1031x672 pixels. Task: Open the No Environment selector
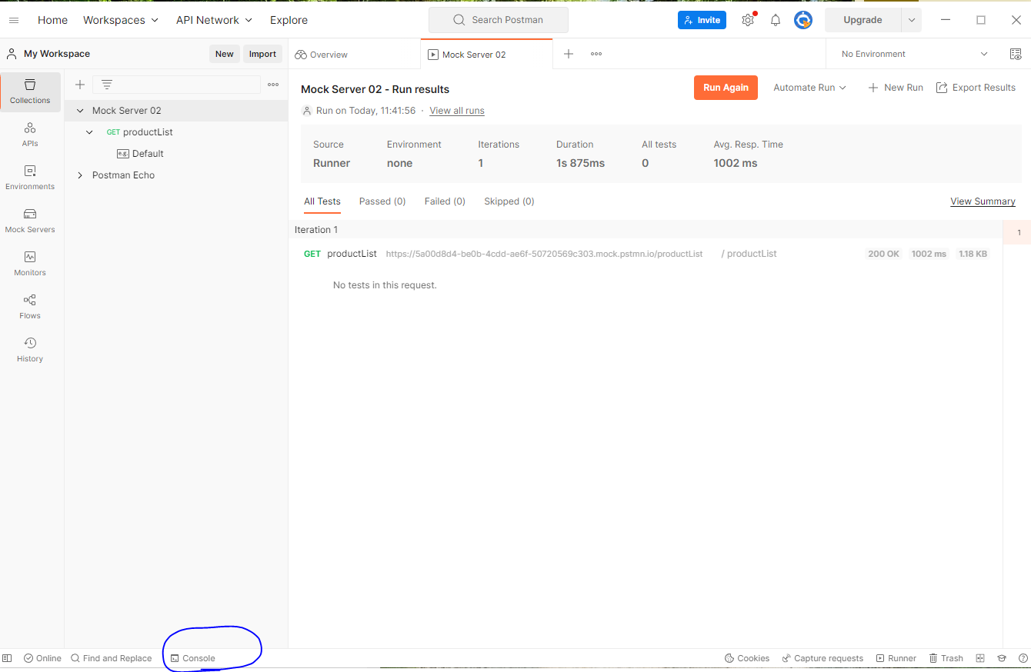(x=914, y=54)
